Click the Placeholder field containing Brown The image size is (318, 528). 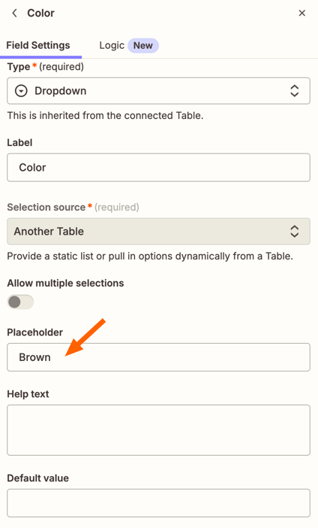pyautogui.click(x=158, y=357)
